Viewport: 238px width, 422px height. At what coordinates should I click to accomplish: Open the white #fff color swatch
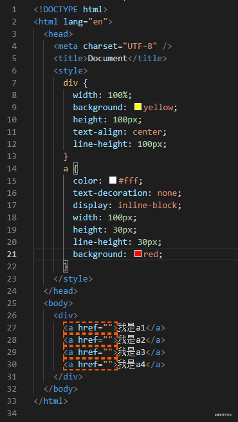click(113, 180)
